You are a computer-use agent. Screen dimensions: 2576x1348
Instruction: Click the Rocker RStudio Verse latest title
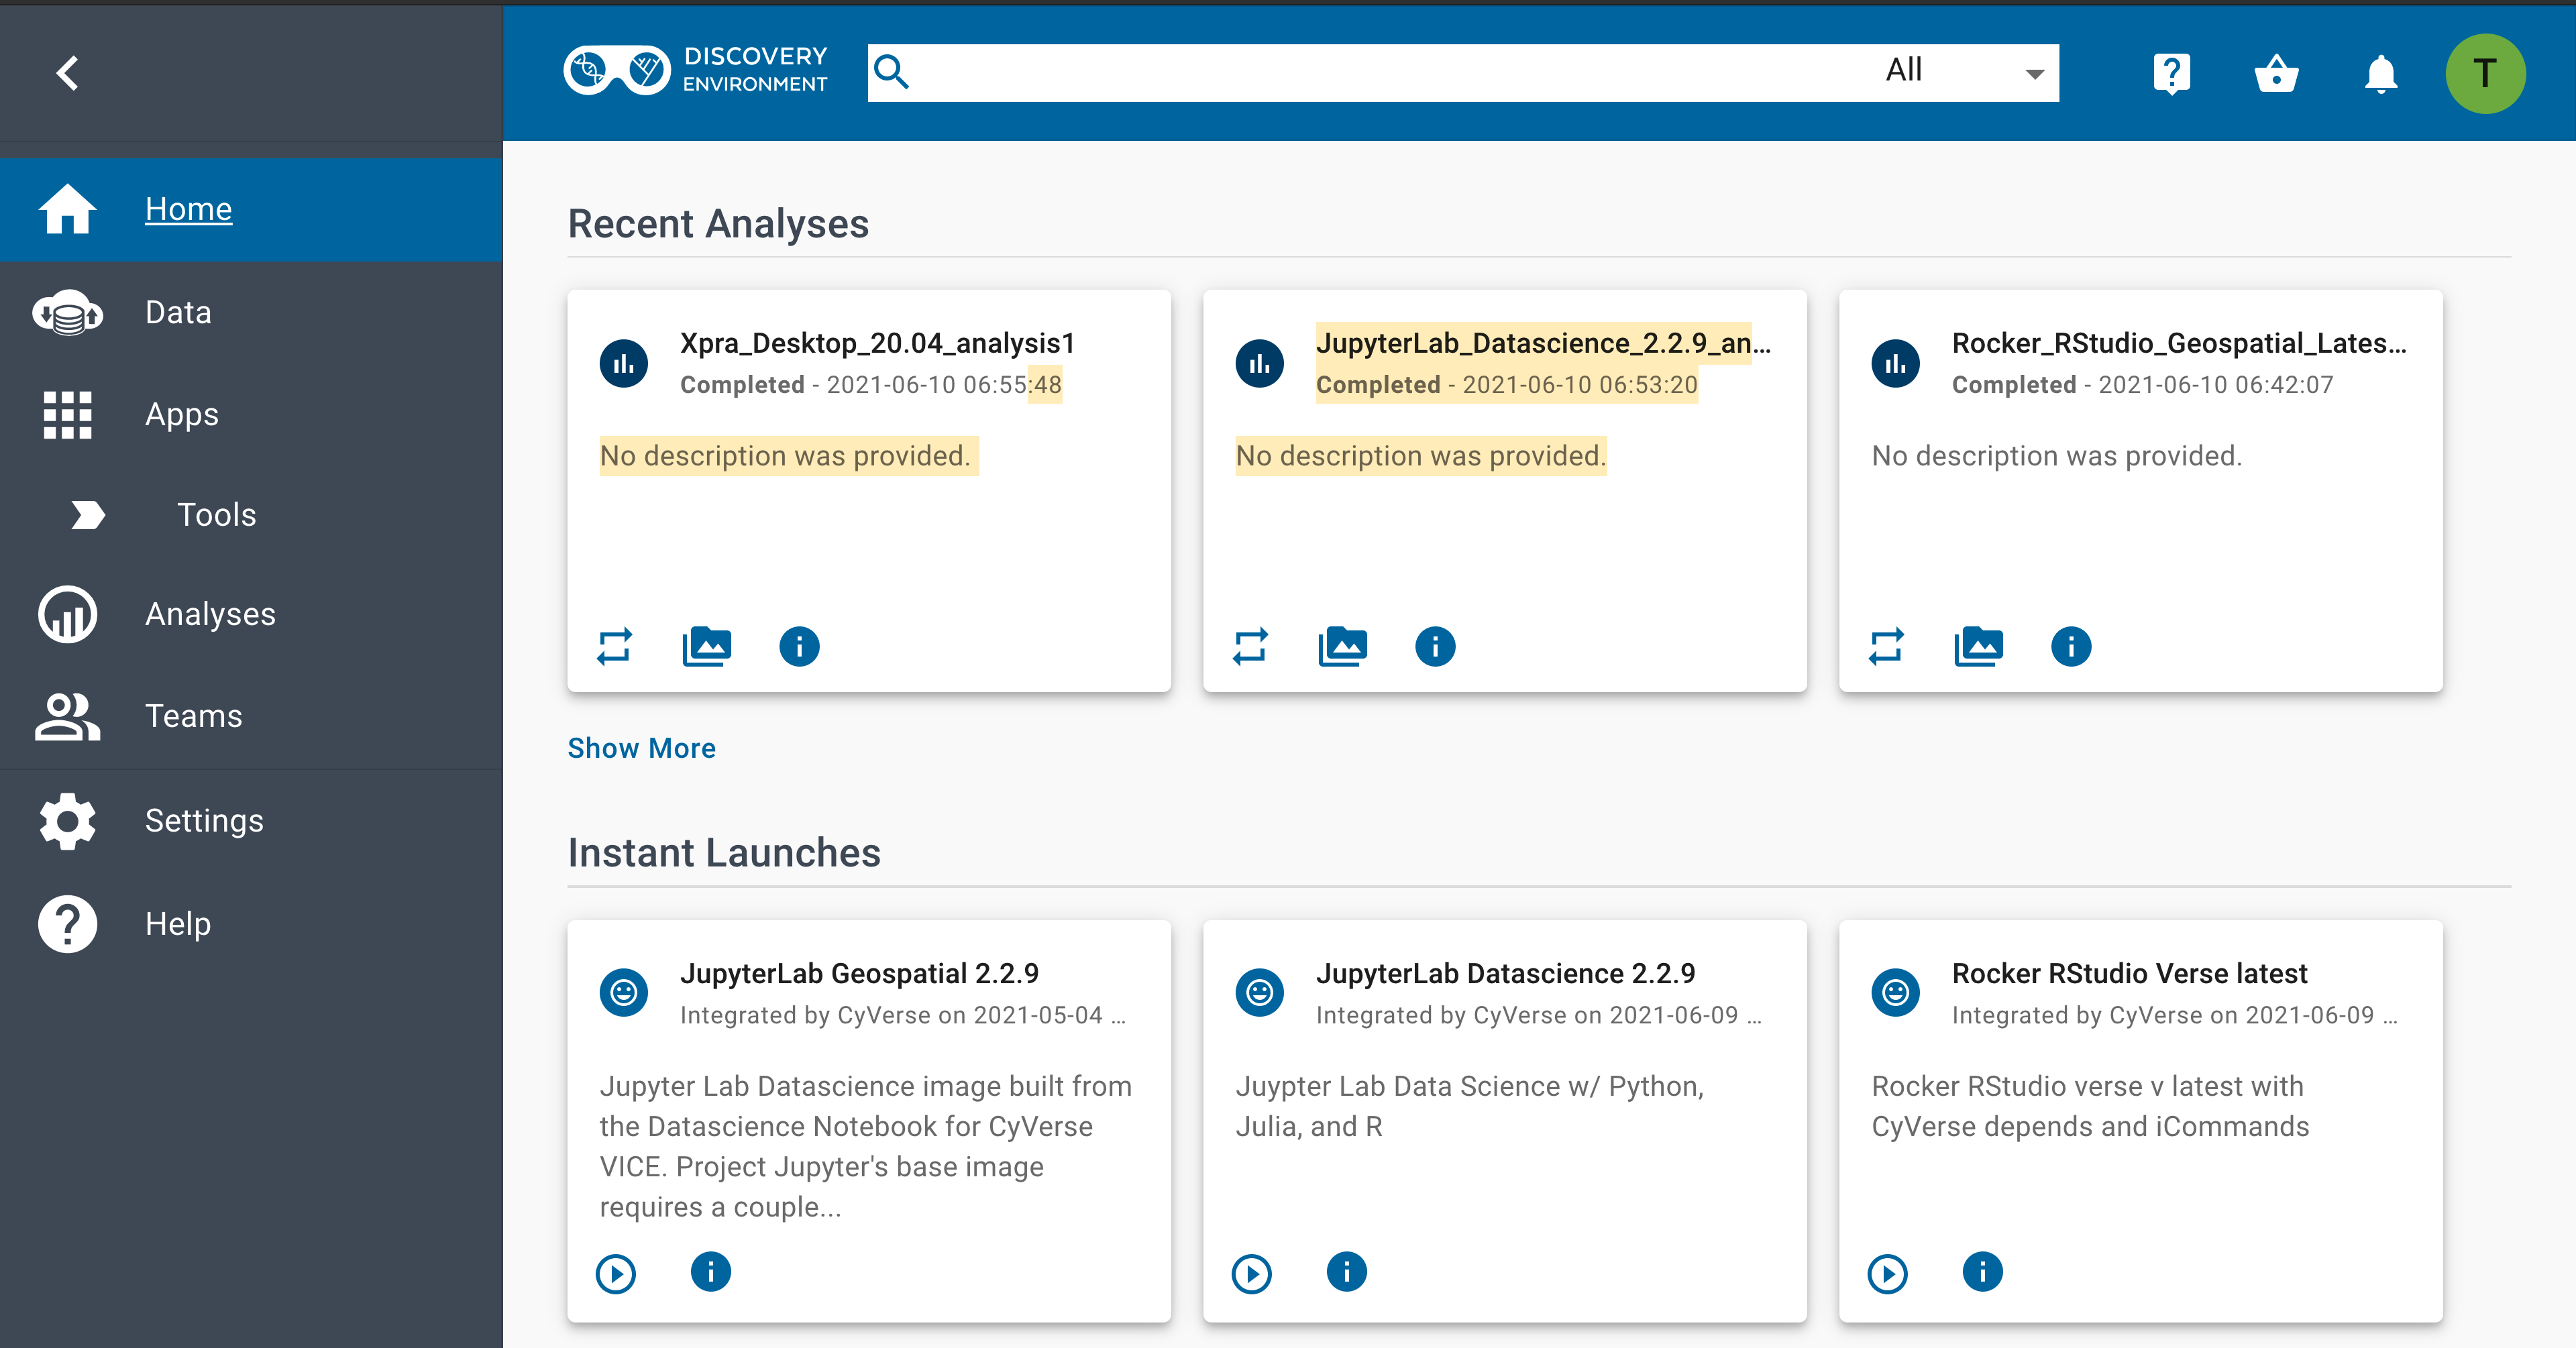[2129, 973]
